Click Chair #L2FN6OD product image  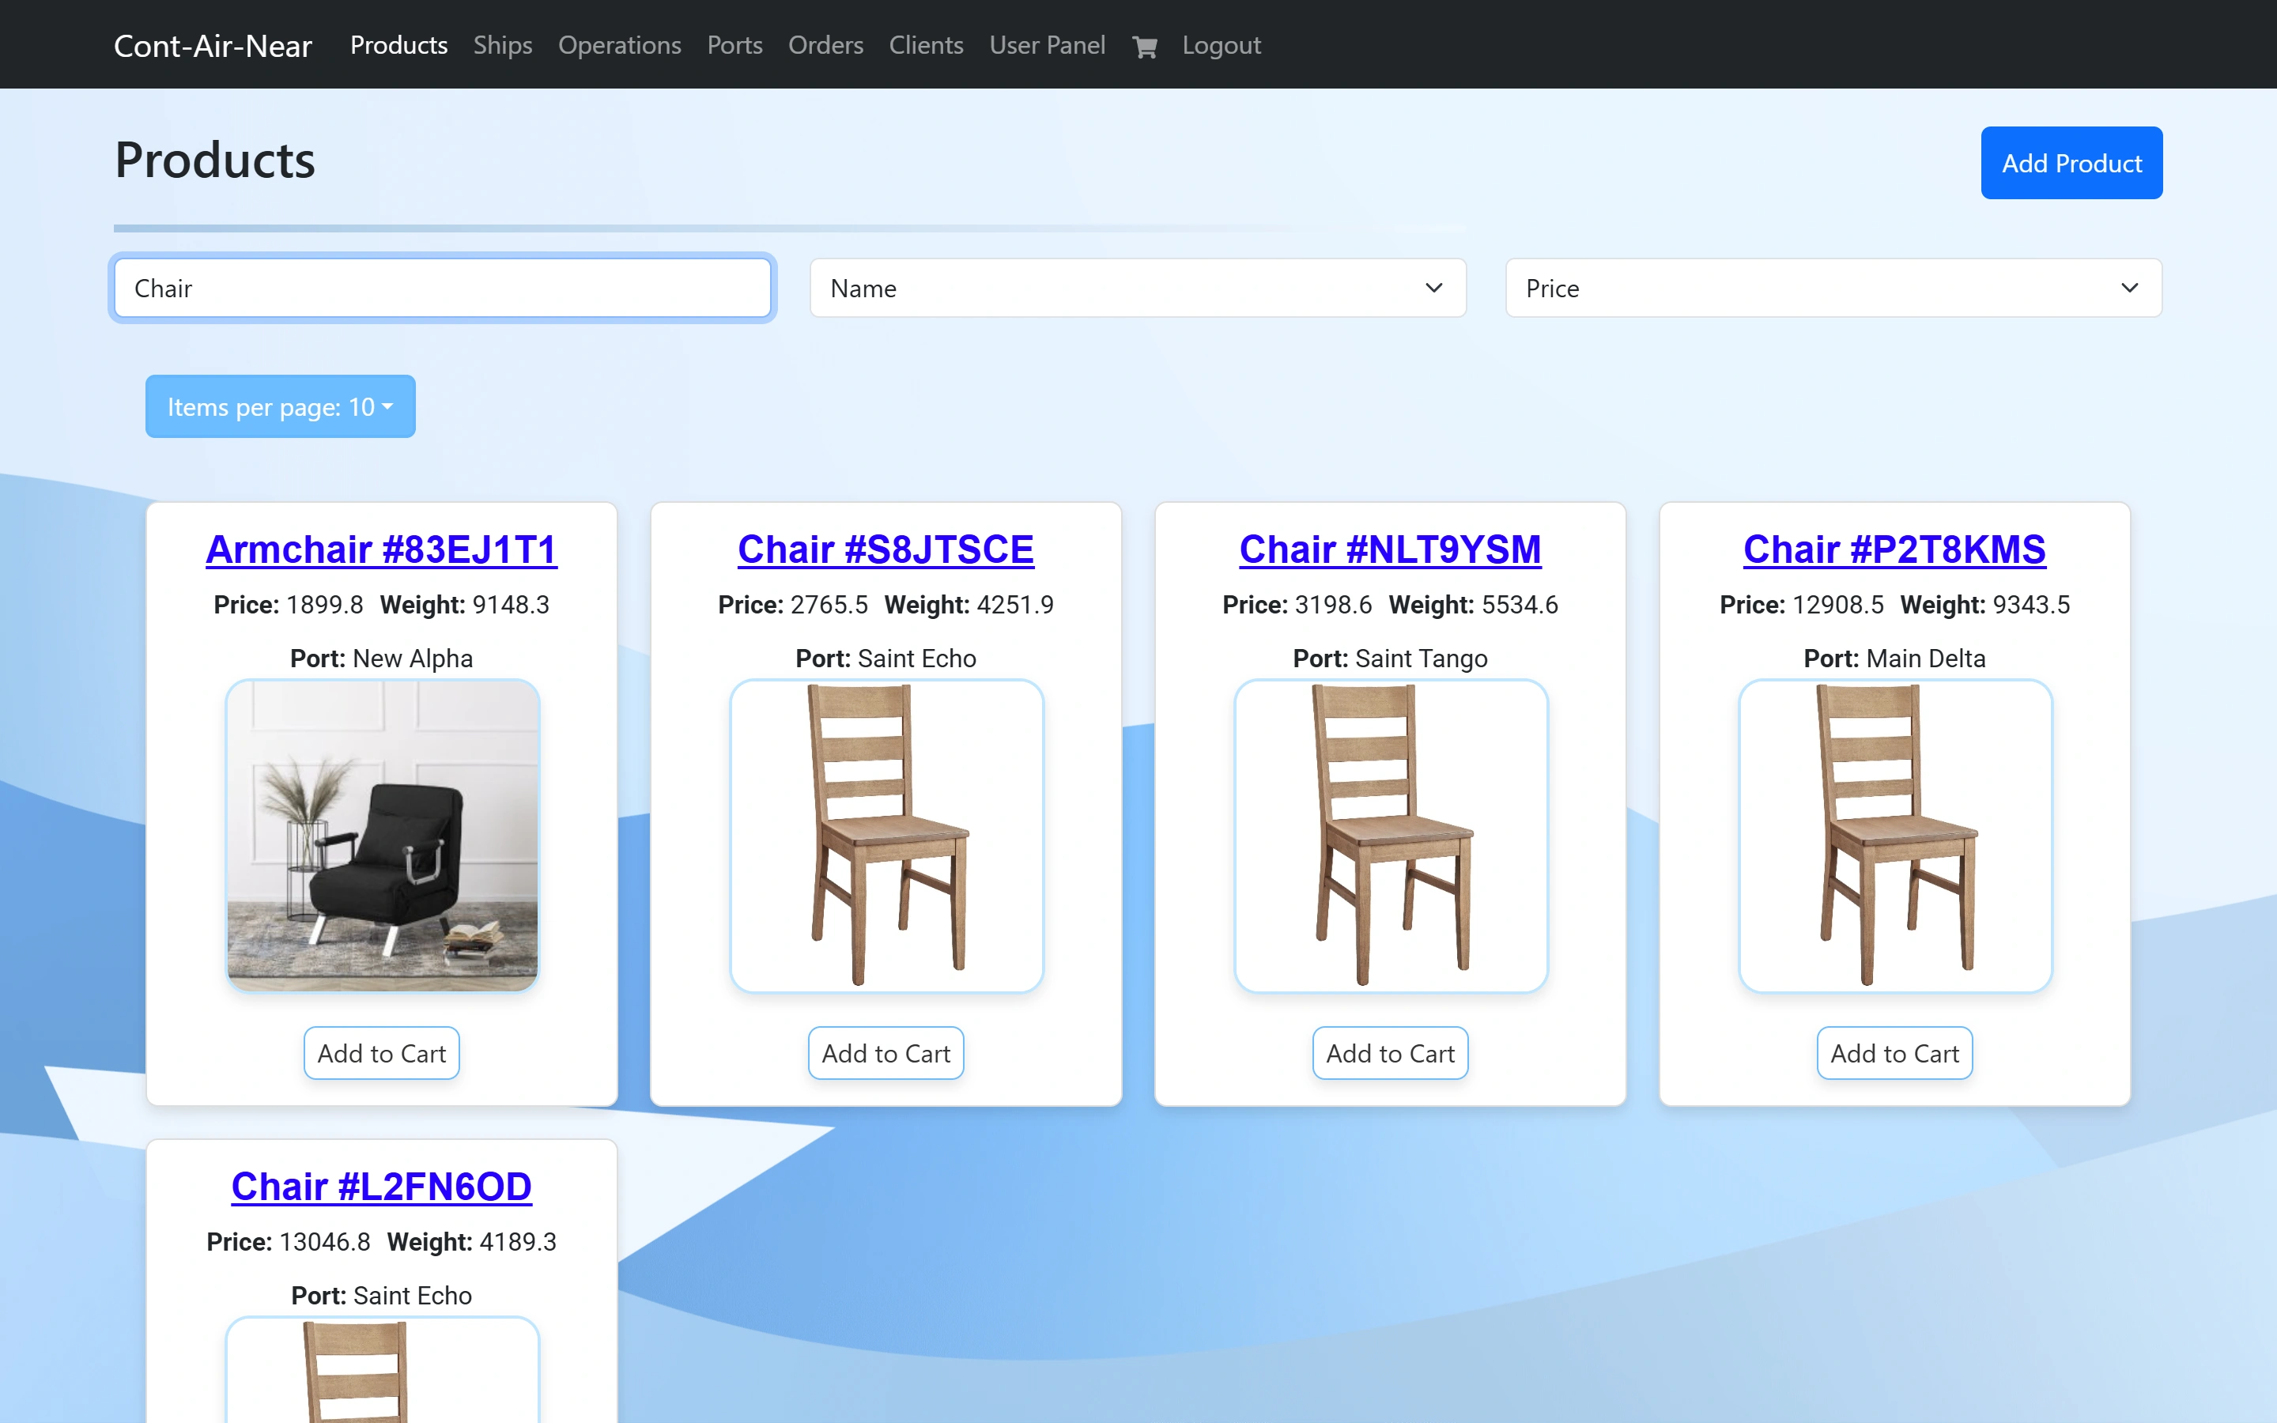[x=382, y=1370]
